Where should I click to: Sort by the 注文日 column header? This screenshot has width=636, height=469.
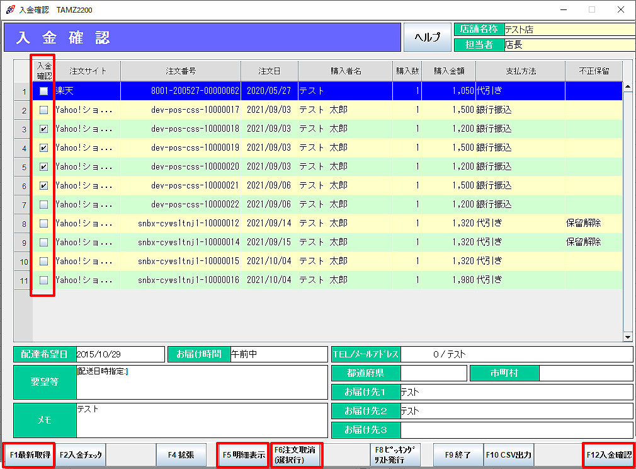pos(269,71)
